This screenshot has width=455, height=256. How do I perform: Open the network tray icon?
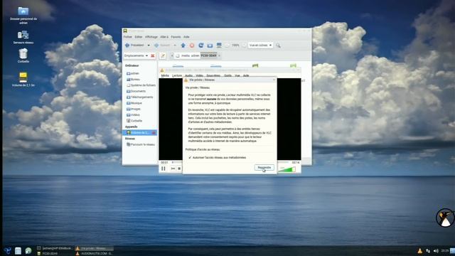pyautogui.click(x=428, y=250)
